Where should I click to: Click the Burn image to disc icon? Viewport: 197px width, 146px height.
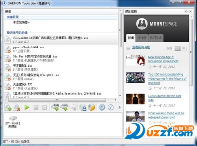(91, 107)
